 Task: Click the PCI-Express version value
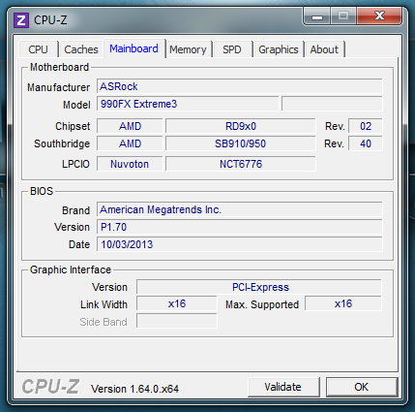(259, 287)
